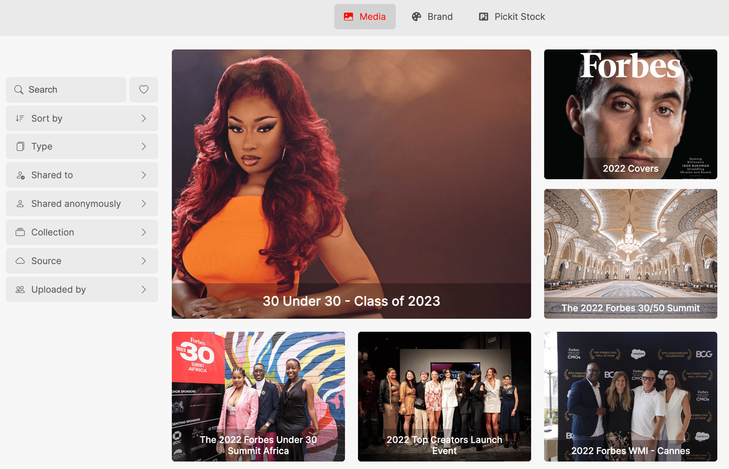Viewport: 729px width, 469px height.
Task: Expand the Type filter chevron
Action: pos(144,146)
